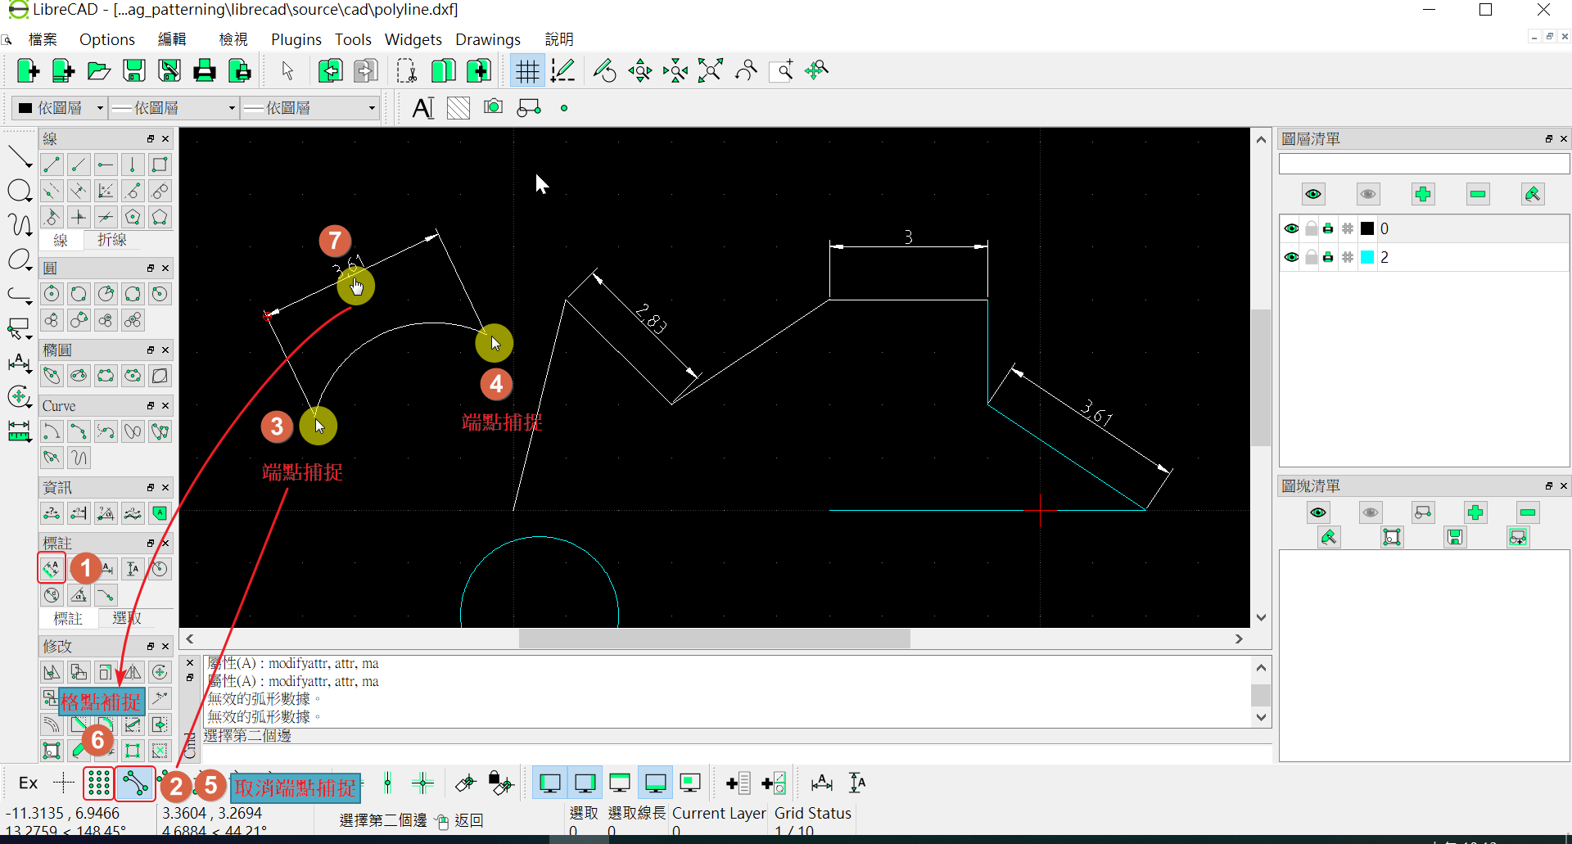Open the Drawings menu
Image resolution: width=1572 pixels, height=844 pixels.
tap(488, 39)
